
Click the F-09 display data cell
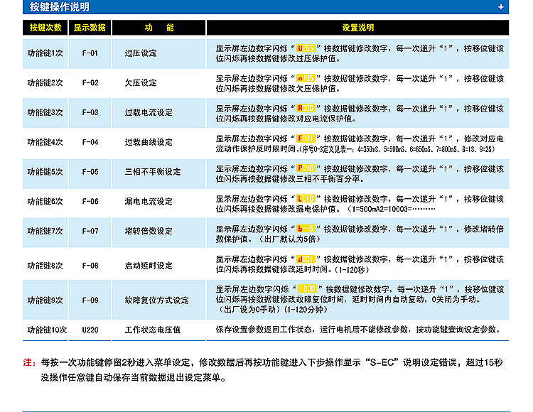point(90,300)
